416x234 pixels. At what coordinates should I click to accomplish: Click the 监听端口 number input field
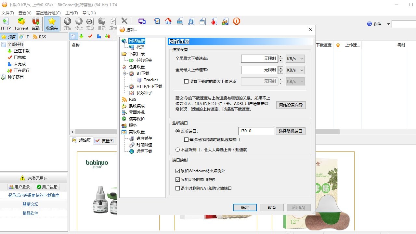click(256, 131)
